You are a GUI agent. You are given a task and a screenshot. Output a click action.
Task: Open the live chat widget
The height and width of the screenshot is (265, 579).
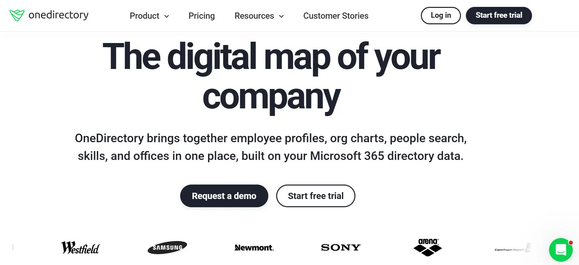(x=561, y=250)
